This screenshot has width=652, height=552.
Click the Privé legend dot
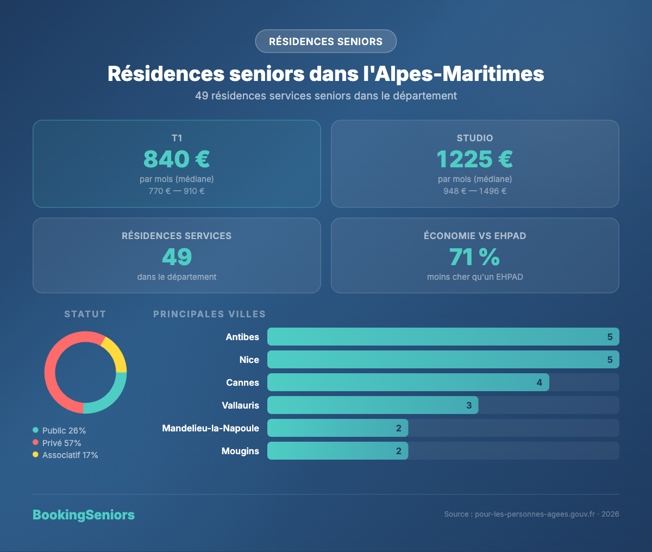pos(35,442)
